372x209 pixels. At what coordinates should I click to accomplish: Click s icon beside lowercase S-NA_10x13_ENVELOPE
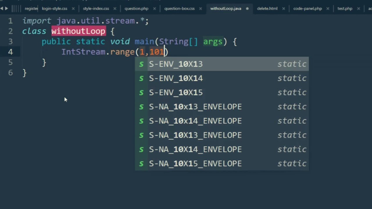pyautogui.click(x=141, y=107)
